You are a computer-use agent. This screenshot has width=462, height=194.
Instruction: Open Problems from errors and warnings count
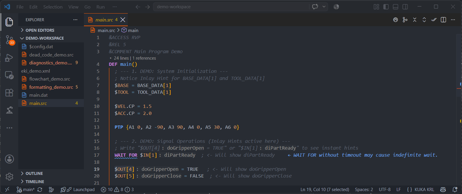[x=117, y=190]
